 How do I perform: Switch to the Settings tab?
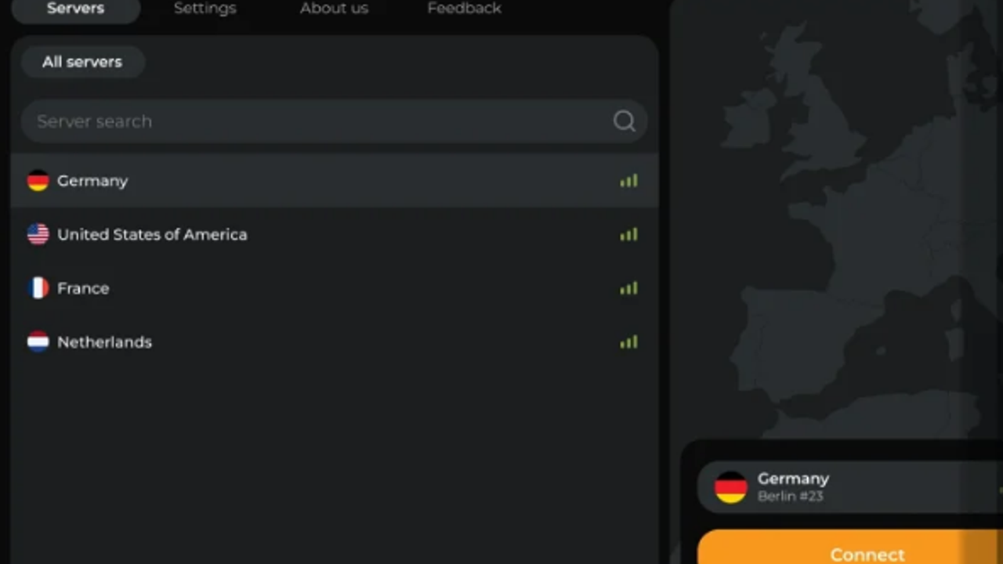205,9
